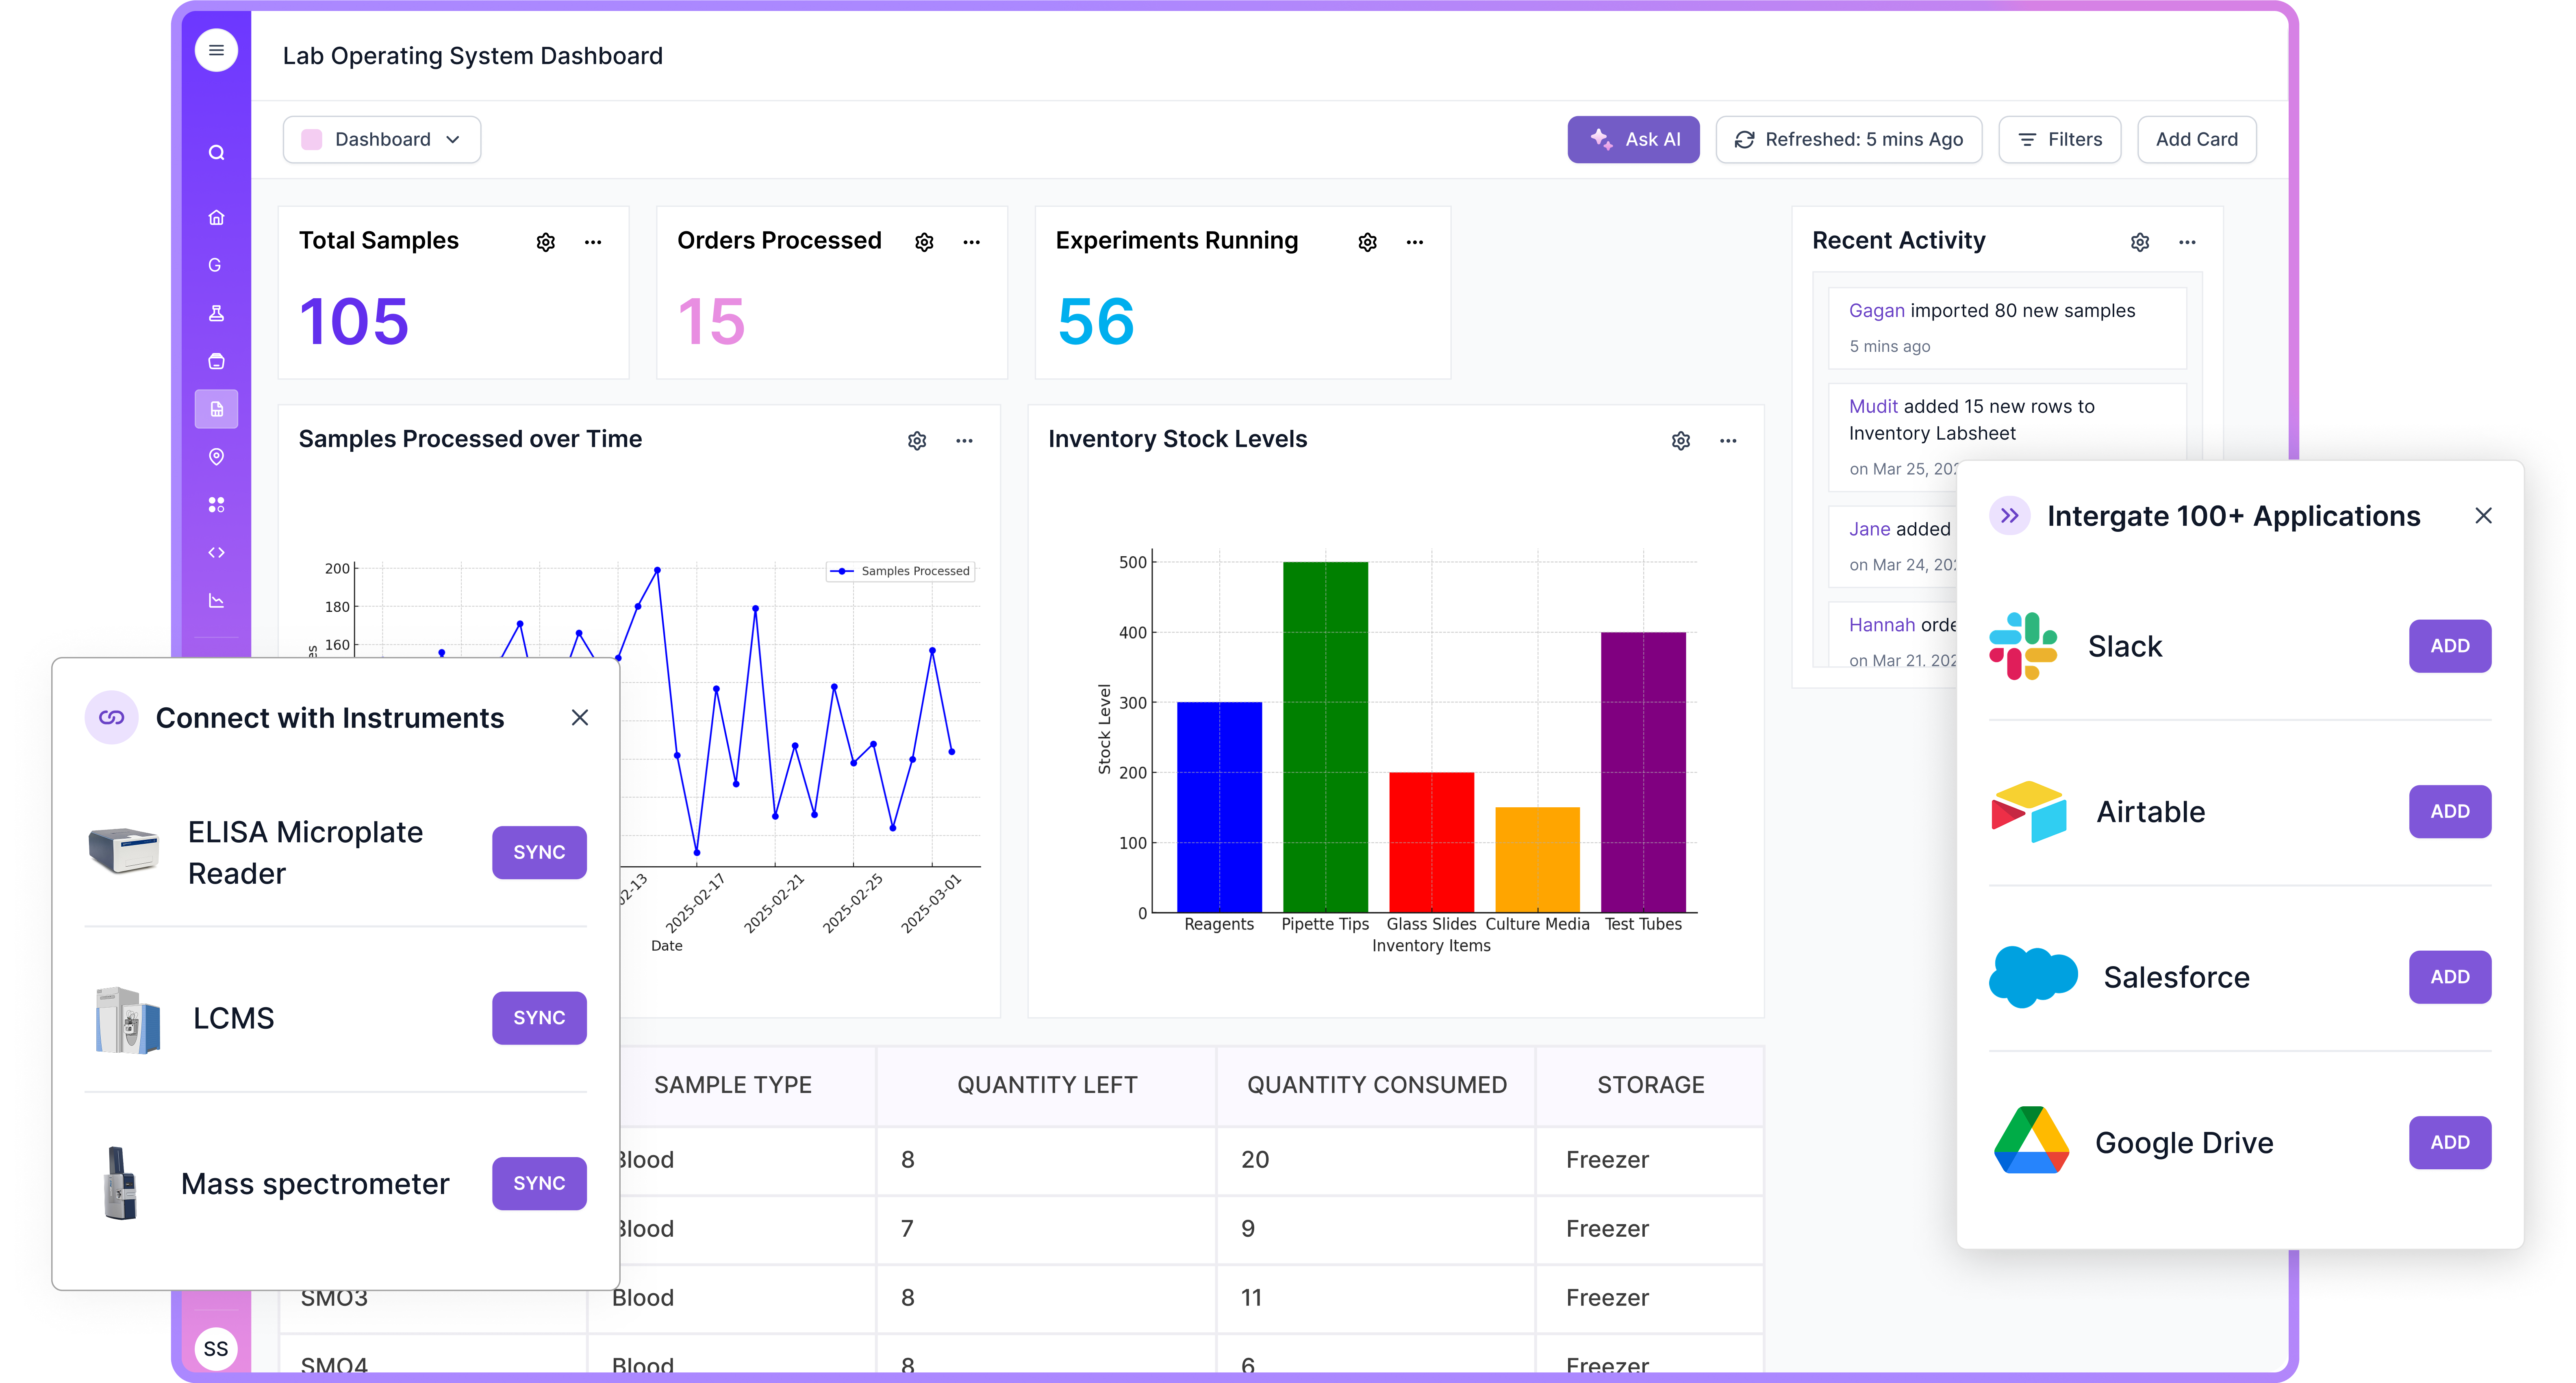Screen dimensions: 2576x1383
Task: Open settings gear on Recent Activity card
Action: click(x=2140, y=242)
